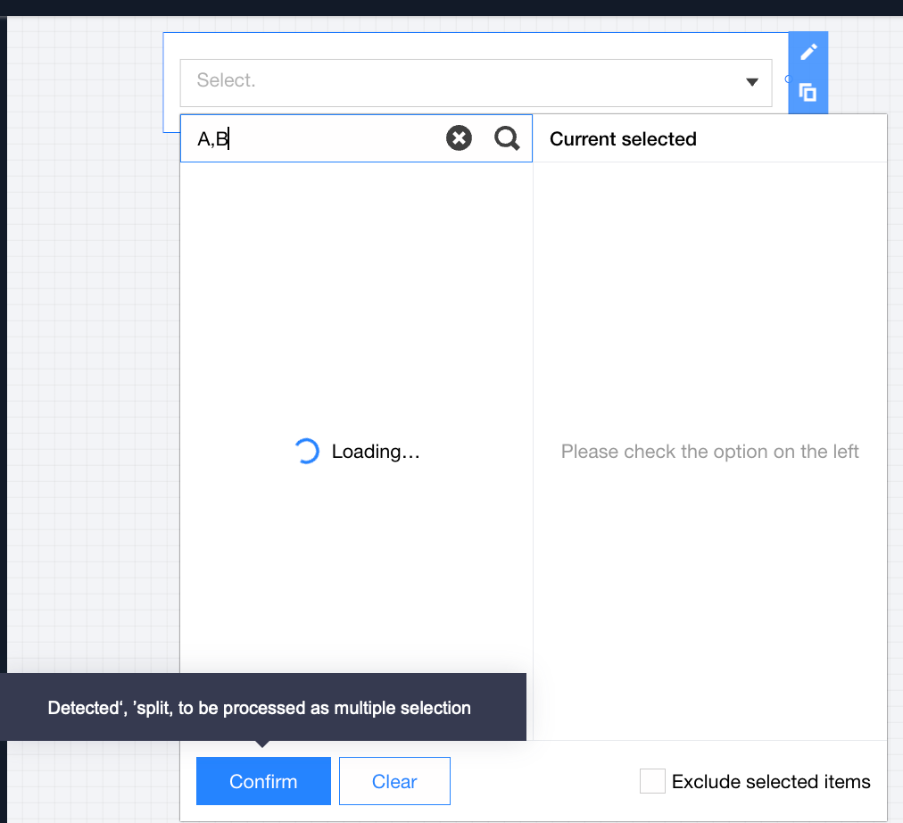Clear the search text with X icon
The width and height of the screenshot is (903, 823).
pyautogui.click(x=459, y=138)
